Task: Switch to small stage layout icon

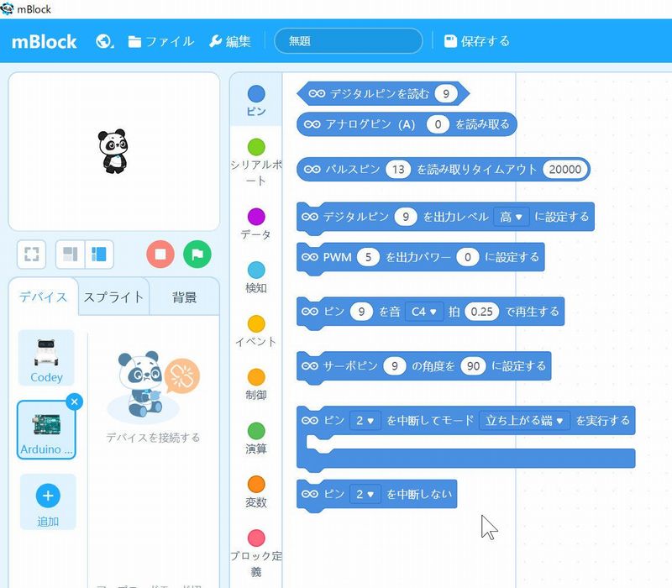Action: pyautogui.click(x=71, y=254)
